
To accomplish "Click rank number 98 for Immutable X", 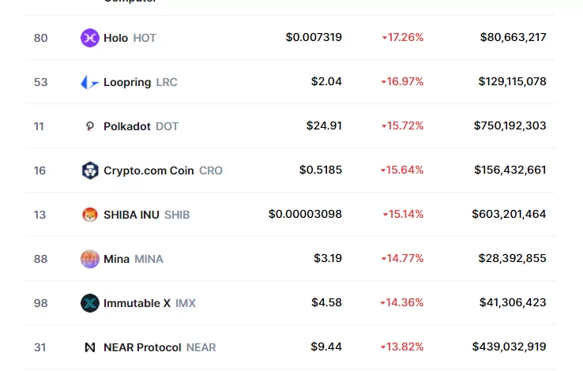I will point(40,303).
